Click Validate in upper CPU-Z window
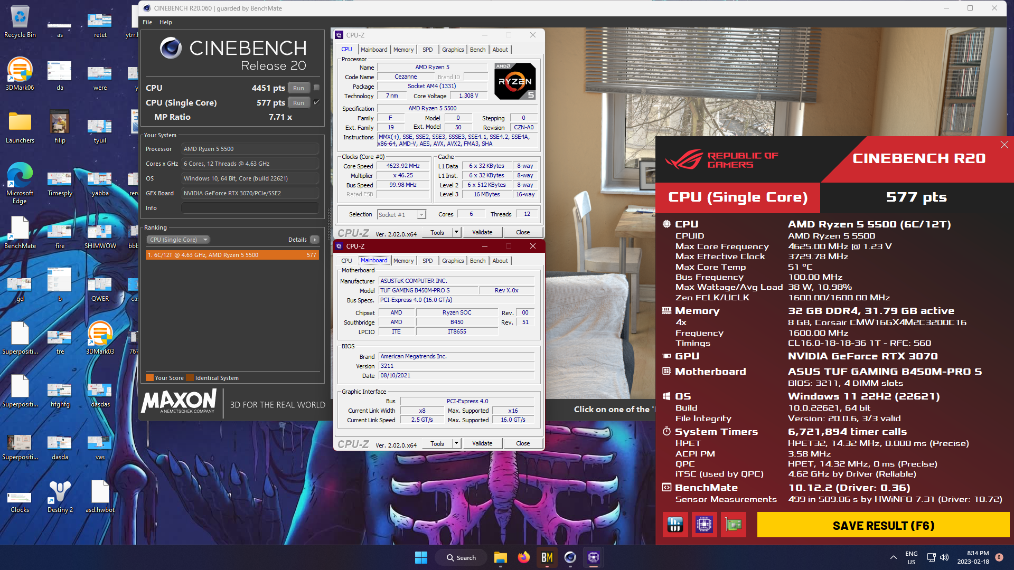The width and height of the screenshot is (1014, 570). pyautogui.click(x=482, y=232)
